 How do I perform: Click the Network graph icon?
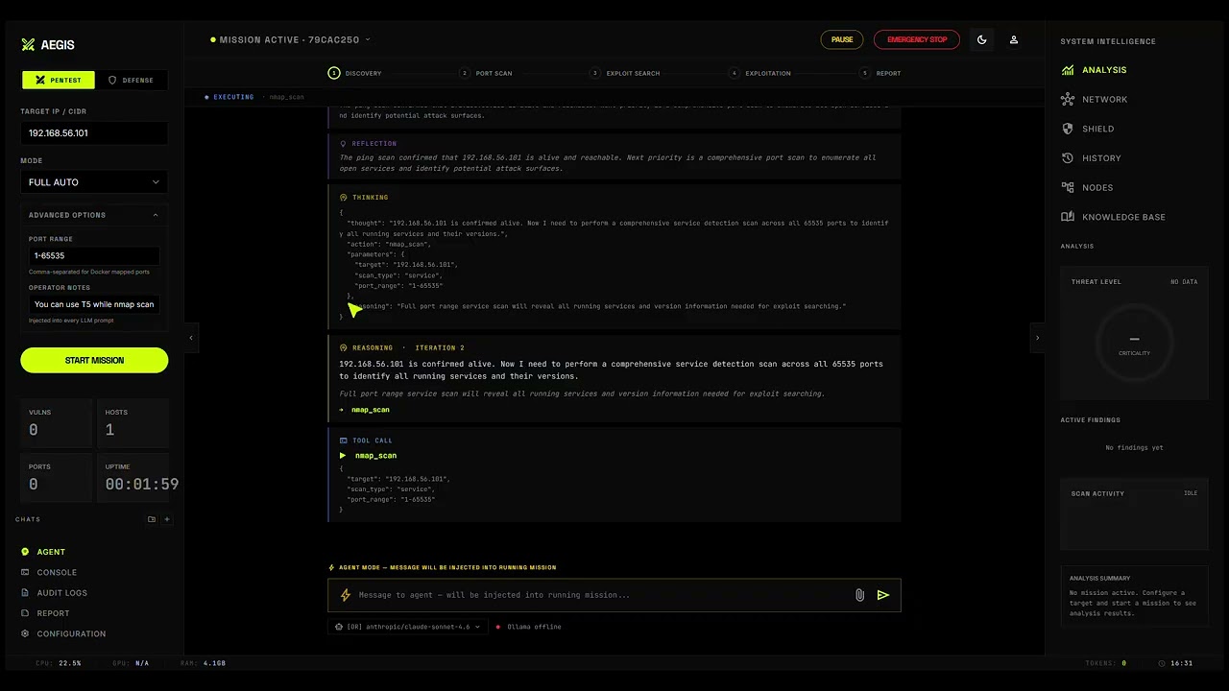click(x=1068, y=99)
